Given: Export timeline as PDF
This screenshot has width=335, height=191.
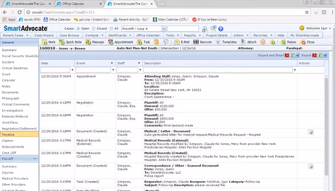Looking at the screenshot, I should point(314,55).
